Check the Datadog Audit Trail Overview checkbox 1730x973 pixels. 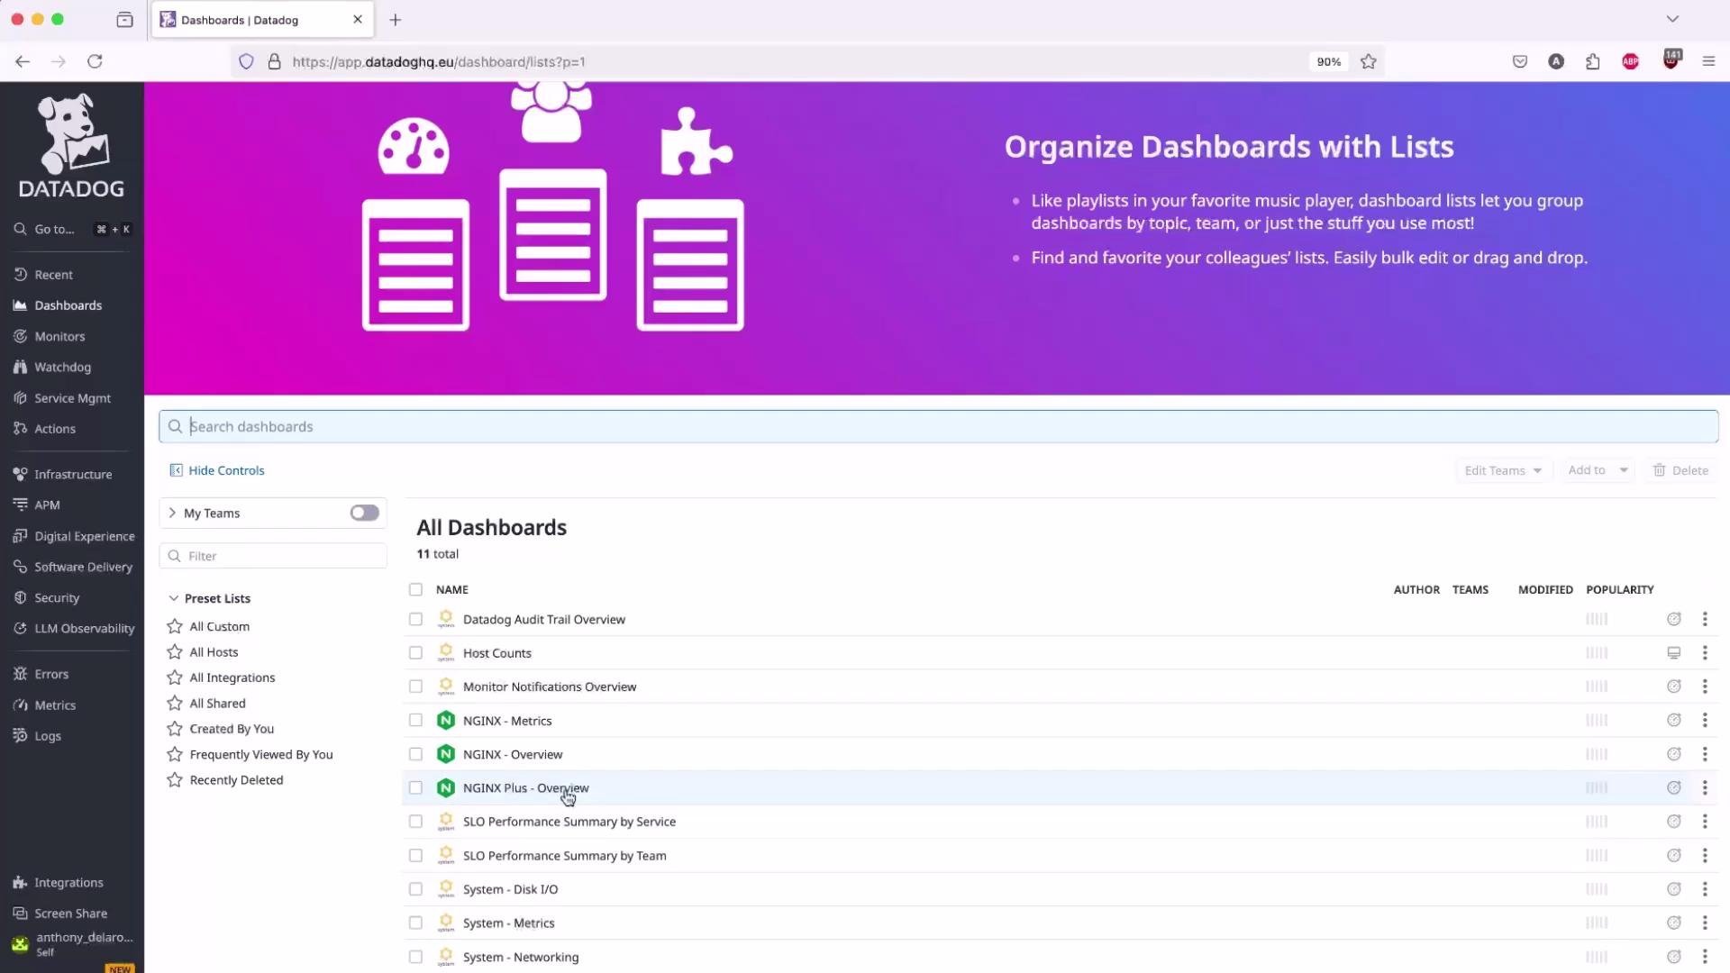pos(415,619)
